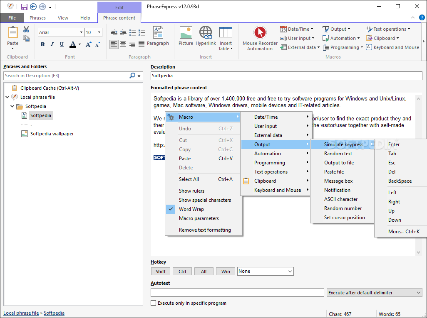Click the decrease indent icon
The image size is (427, 318).
(114, 32)
